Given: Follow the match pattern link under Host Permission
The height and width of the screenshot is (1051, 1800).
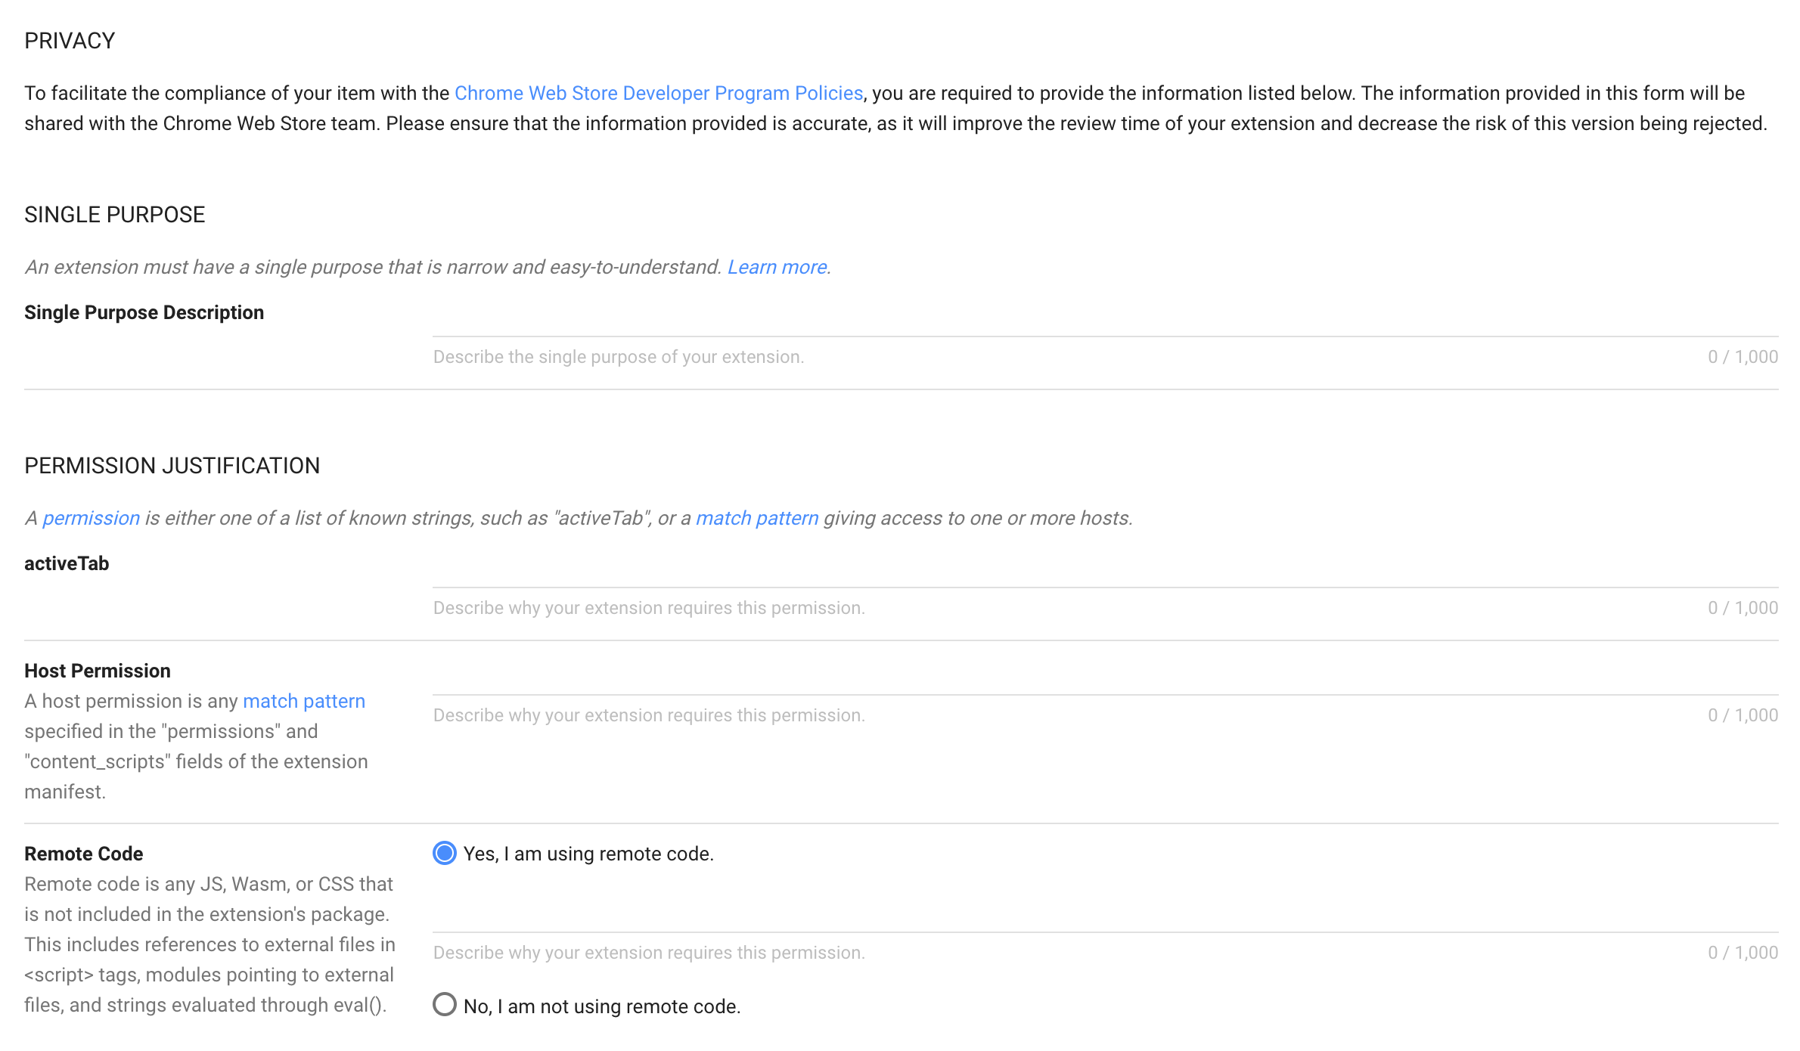Looking at the screenshot, I should pos(303,701).
